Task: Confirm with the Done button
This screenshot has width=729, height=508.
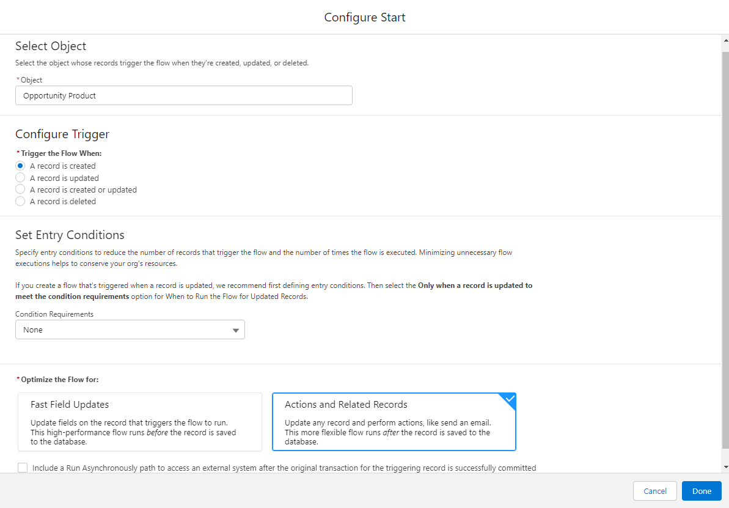Action: pyautogui.click(x=702, y=491)
